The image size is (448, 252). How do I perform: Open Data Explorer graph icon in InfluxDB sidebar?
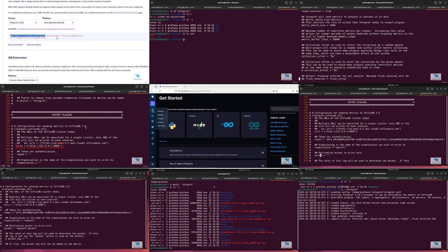[153, 116]
